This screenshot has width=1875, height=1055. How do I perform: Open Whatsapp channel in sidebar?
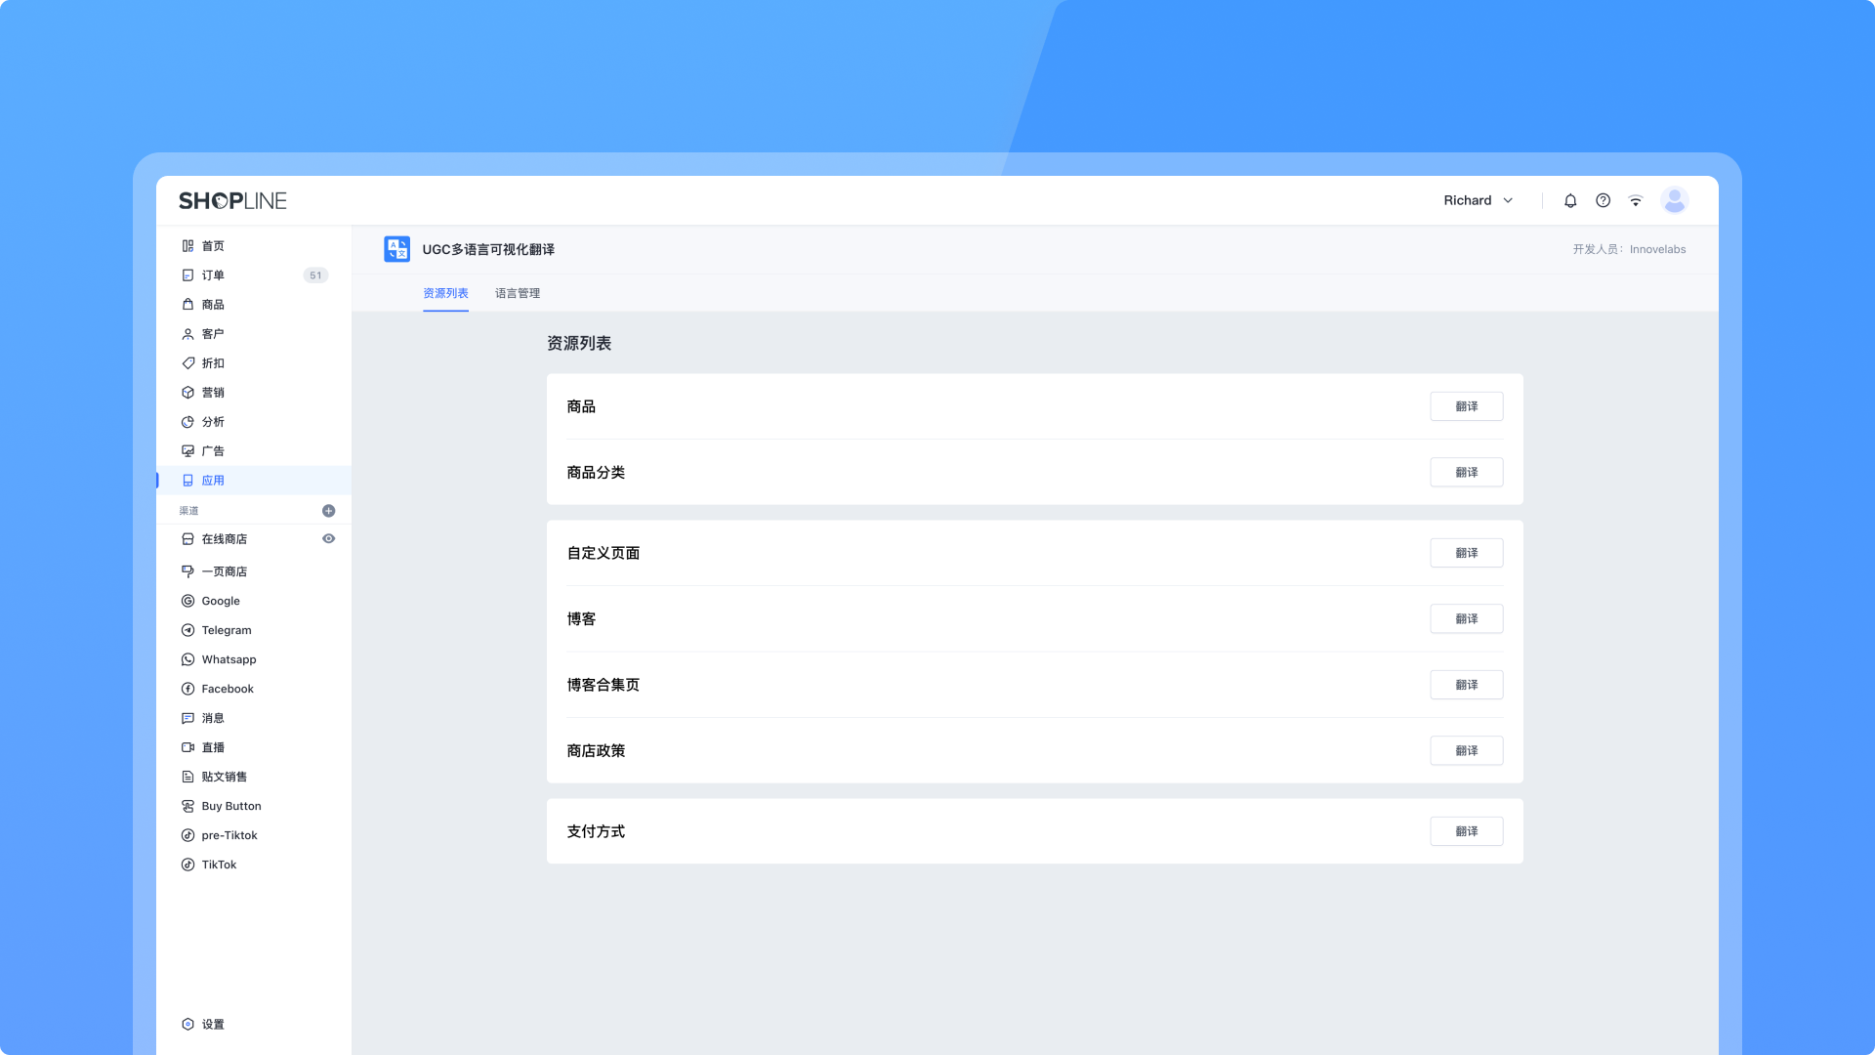point(229,659)
